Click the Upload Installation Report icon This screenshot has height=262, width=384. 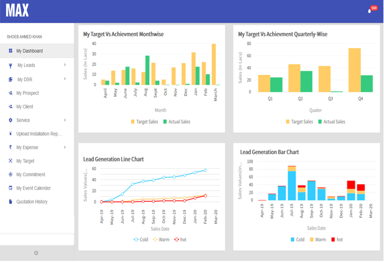coord(10,133)
